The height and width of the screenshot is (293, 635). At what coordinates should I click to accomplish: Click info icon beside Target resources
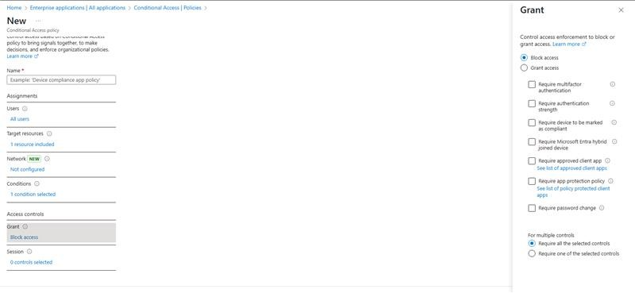[49, 133]
